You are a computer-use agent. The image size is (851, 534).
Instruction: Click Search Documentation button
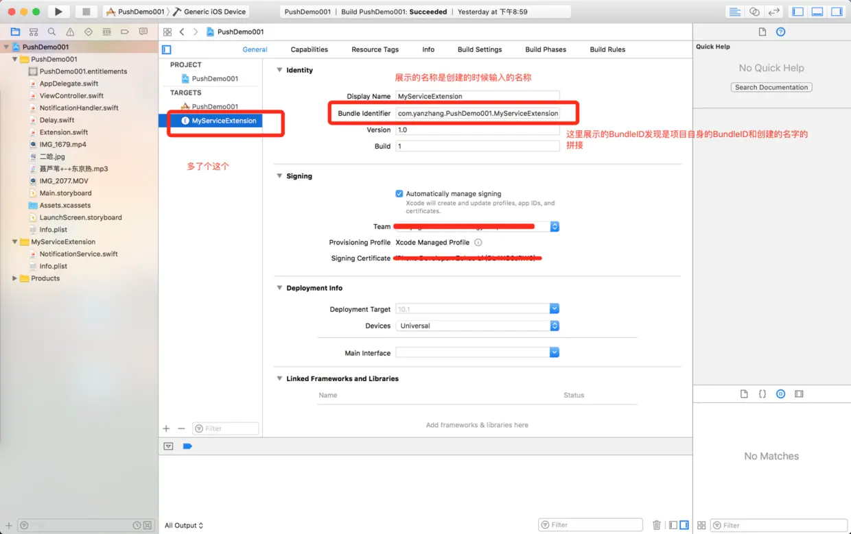[x=771, y=87]
